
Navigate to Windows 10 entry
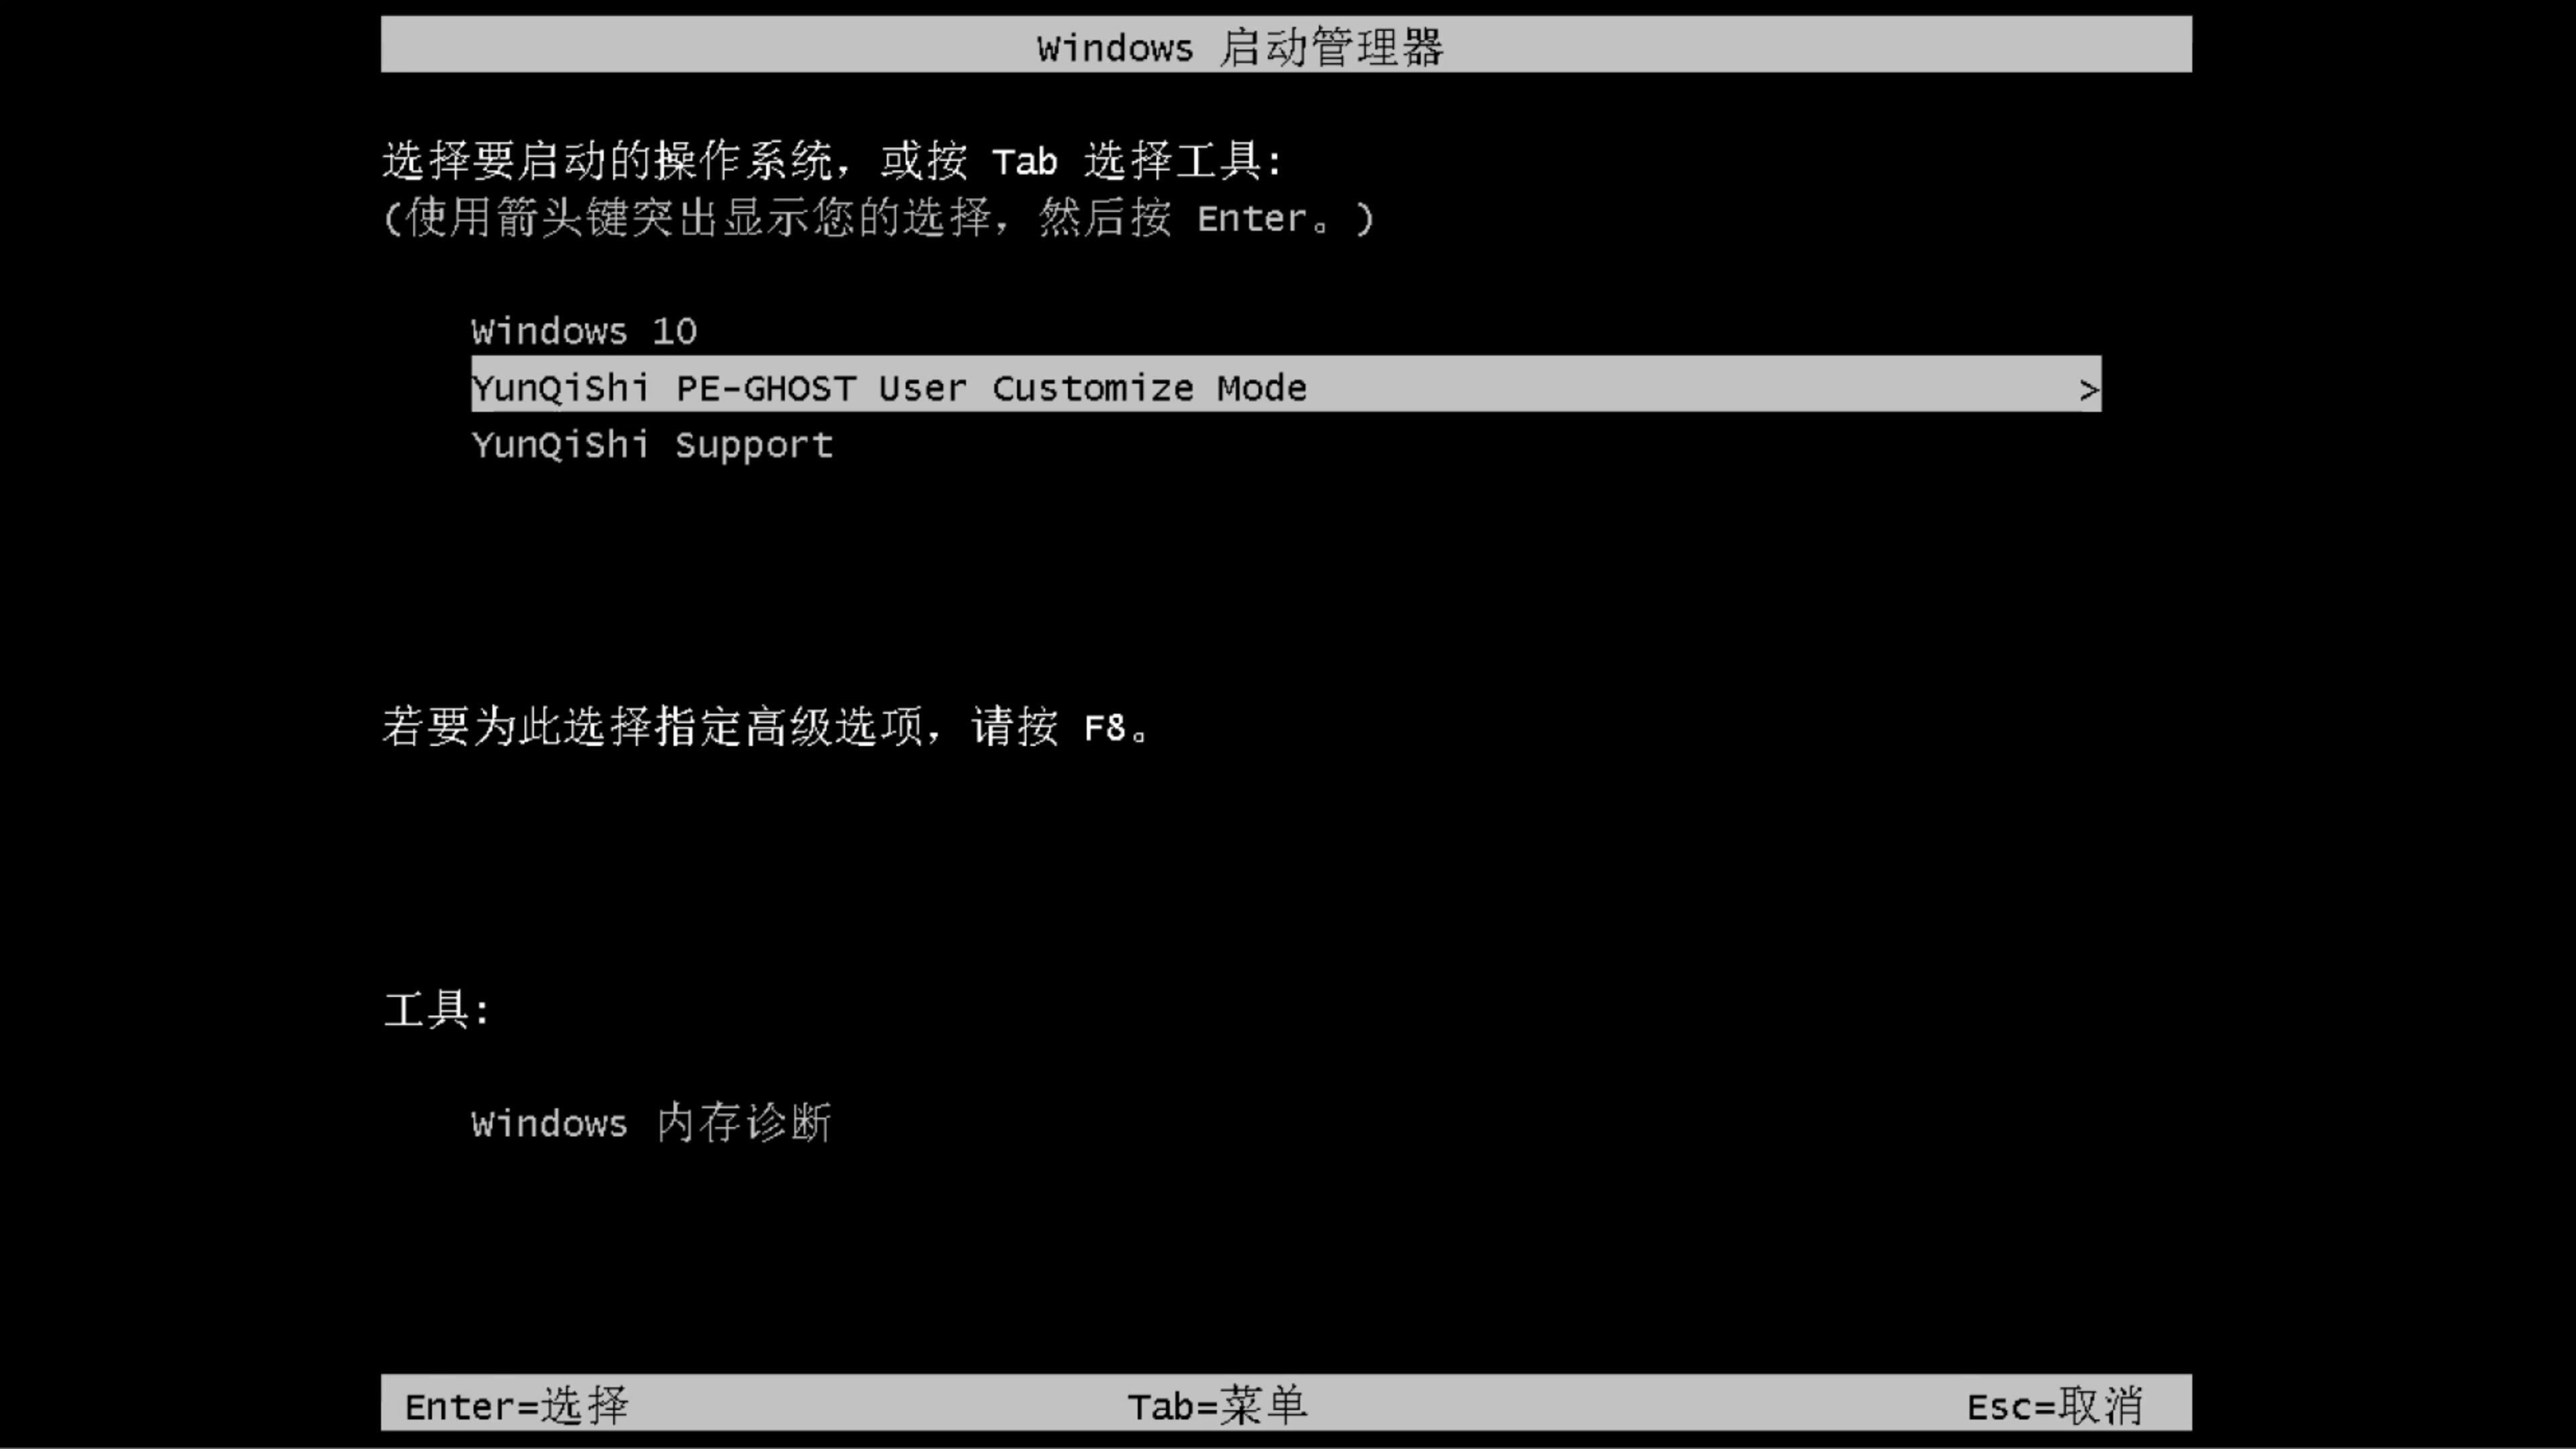pyautogui.click(x=584, y=329)
